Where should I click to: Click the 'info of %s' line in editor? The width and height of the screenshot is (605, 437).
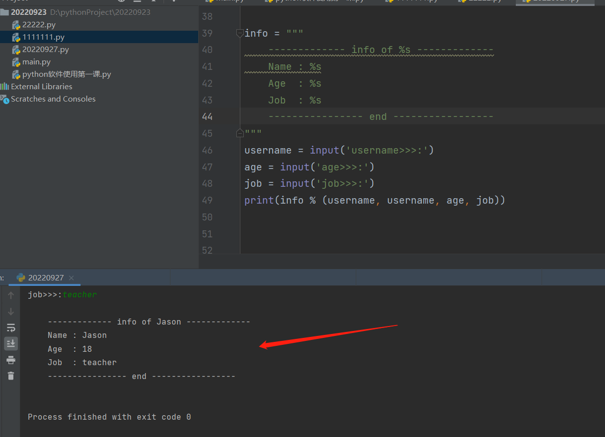(x=381, y=50)
